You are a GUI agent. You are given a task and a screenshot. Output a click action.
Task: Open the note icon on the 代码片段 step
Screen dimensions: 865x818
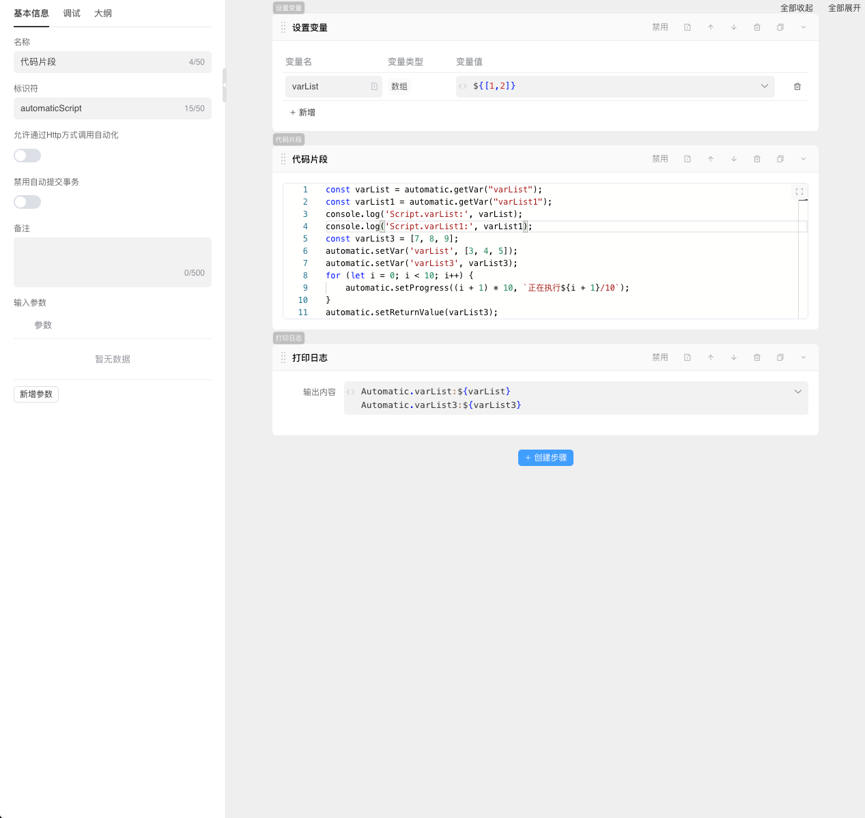click(x=687, y=159)
